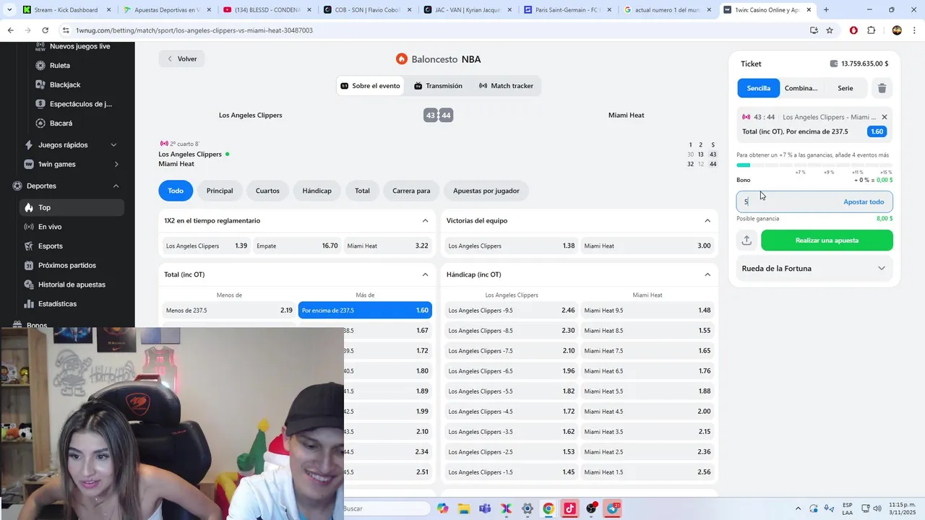Click Chrome icon in taskbar
The width and height of the screenshot is (925, 520).
(548, 508)
